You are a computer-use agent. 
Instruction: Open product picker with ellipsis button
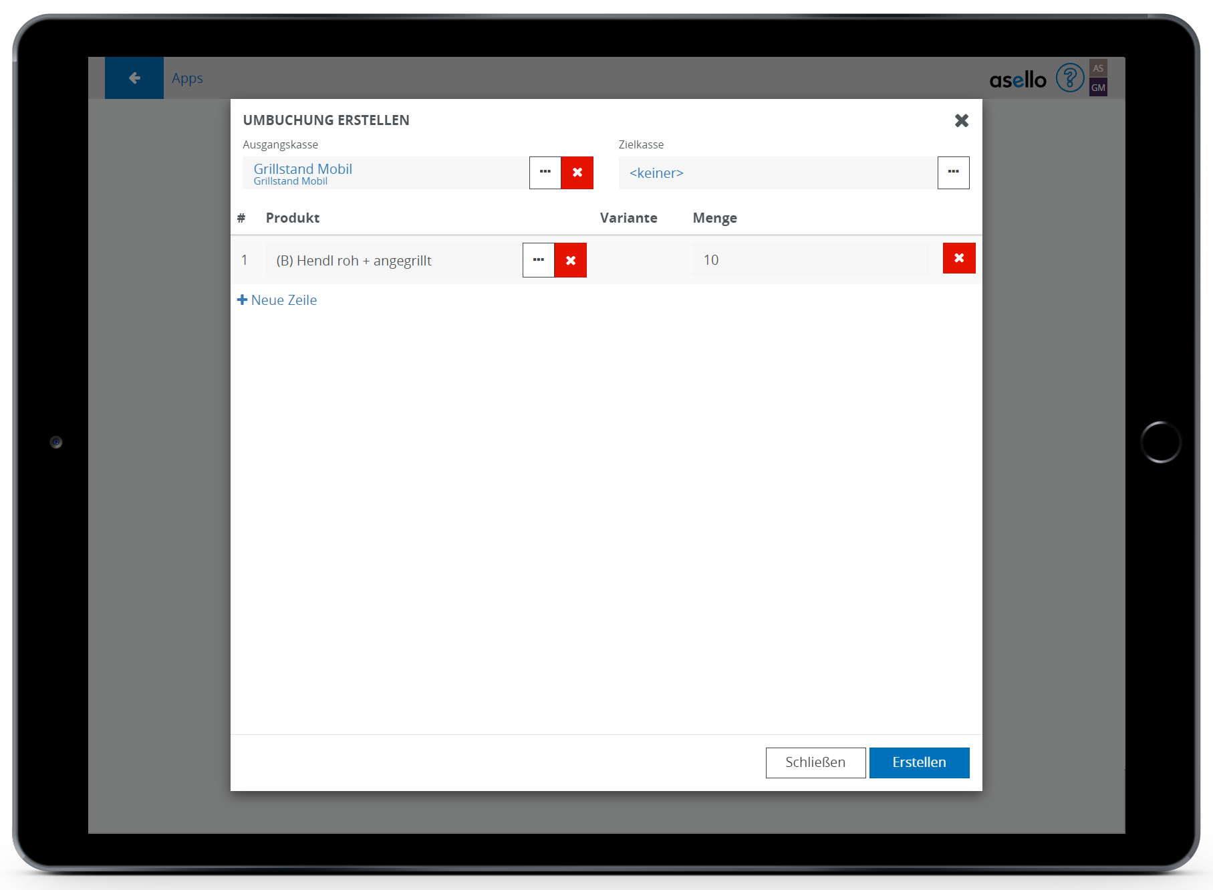[539, 261]
